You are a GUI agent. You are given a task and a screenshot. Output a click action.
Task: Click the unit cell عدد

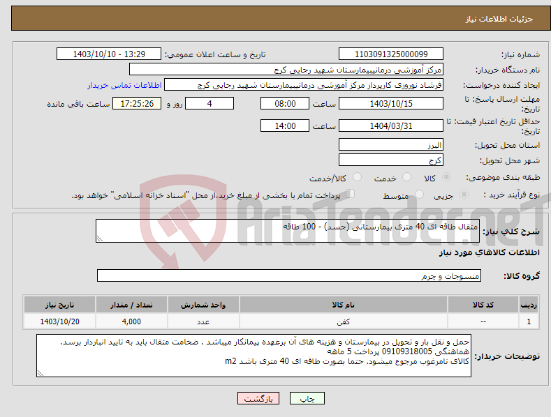tap(203, 321)
